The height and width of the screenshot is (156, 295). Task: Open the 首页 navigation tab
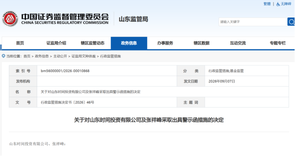click(20, 43)
